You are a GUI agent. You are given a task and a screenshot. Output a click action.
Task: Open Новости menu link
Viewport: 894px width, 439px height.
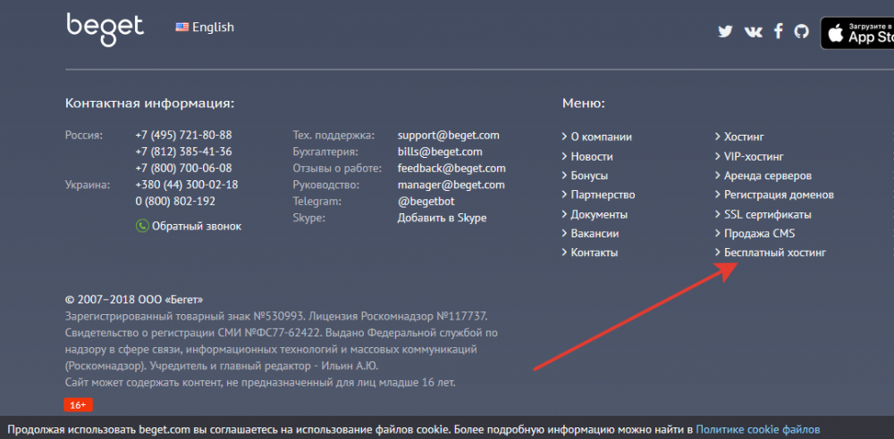[x=592, y=156]
